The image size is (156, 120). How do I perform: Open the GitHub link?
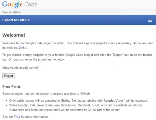click(x=22, y=48)
